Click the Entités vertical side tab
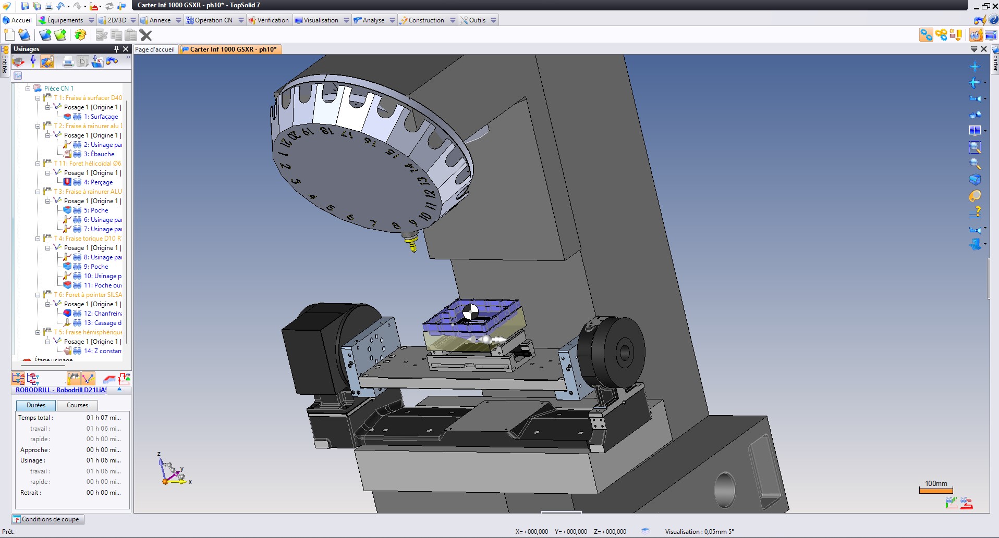The image size is (999, 538). [x=5, y=61]
